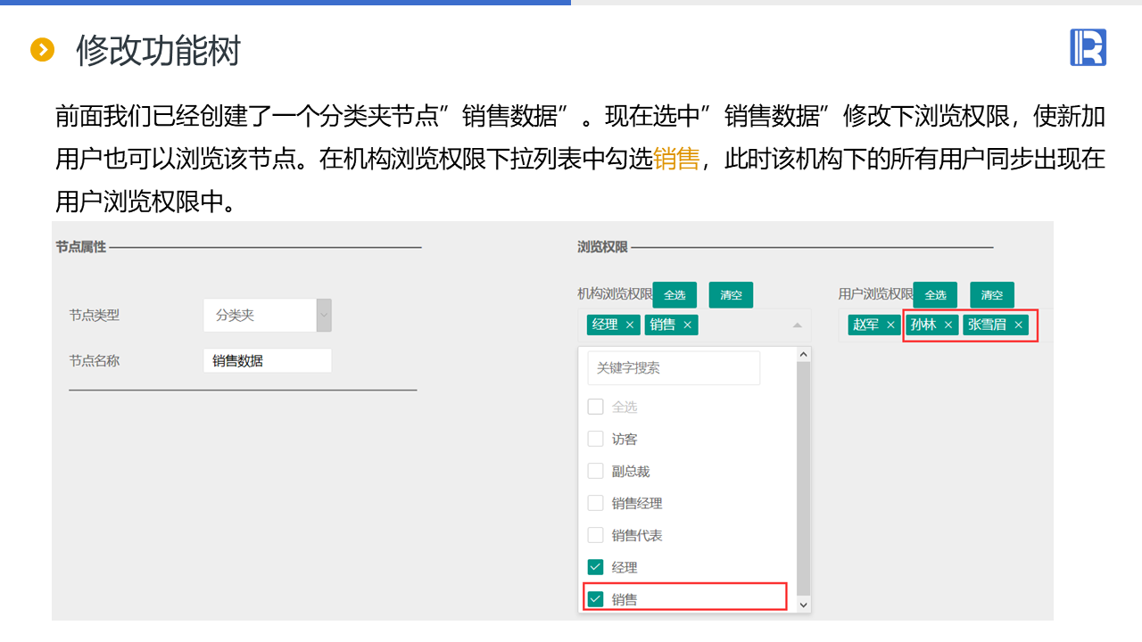Remove the 赵军 user tag
Viewport: 1142px width, 642px height.
(x=890, y=325)
